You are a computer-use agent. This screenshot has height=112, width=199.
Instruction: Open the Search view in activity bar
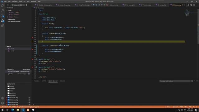2,11
